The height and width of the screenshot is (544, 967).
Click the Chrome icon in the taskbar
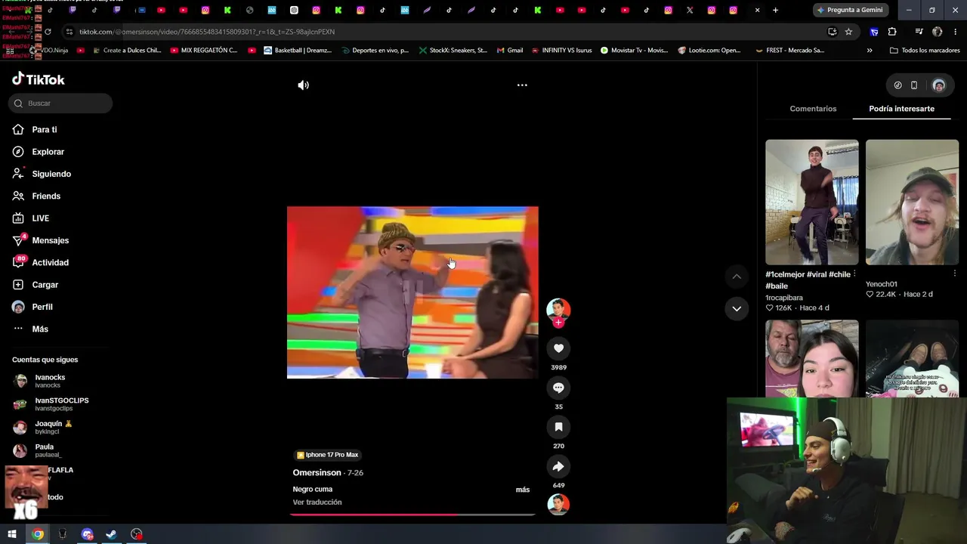point(38,534)
